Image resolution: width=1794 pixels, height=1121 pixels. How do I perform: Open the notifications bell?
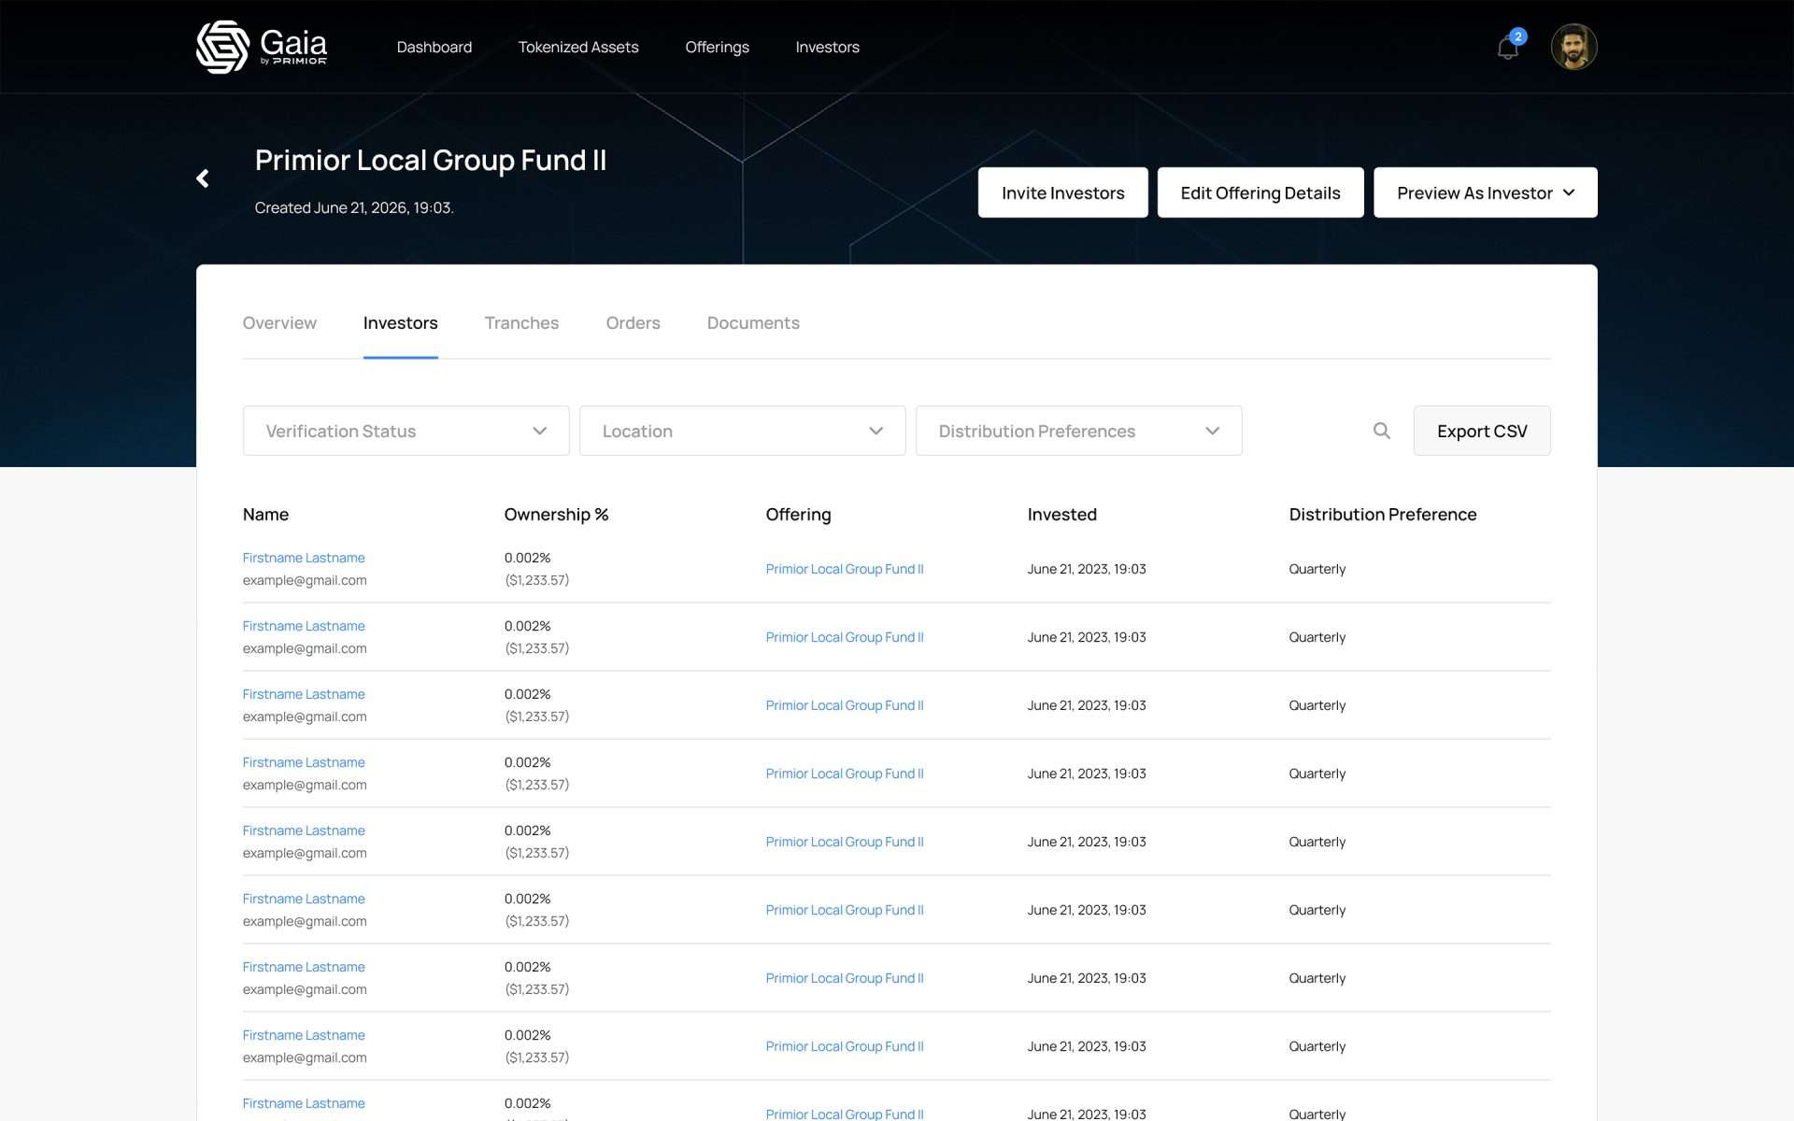(x=1507, y=48)
